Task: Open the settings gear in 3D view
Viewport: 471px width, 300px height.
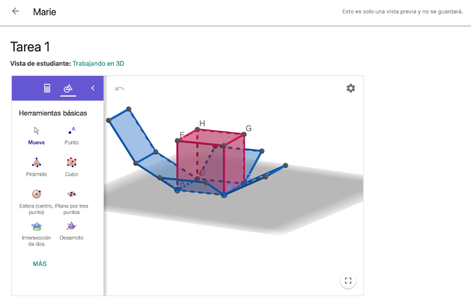Action: [x=350, y=88]
